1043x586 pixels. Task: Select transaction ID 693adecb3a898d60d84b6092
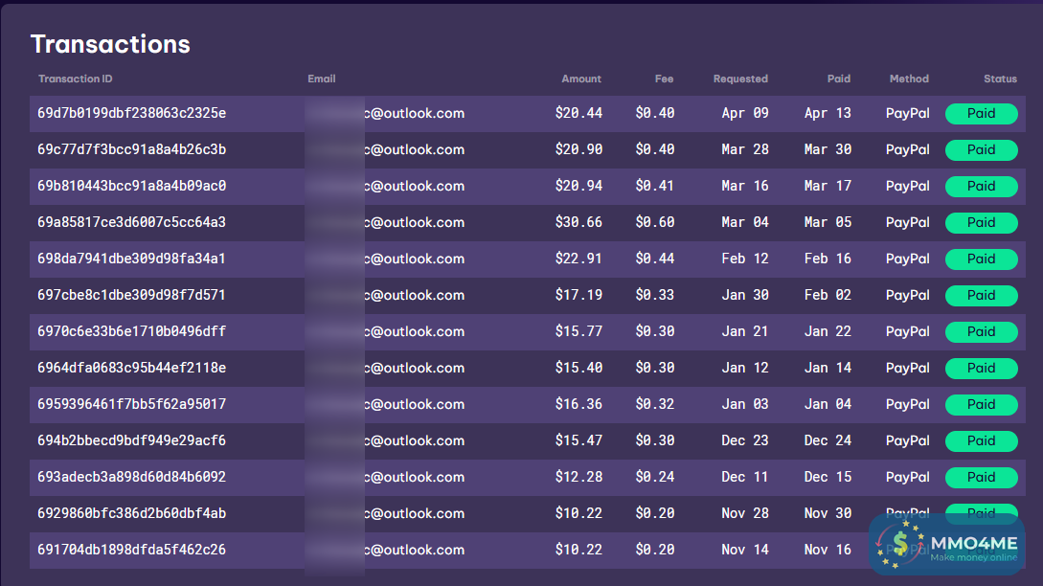point(132,477)
